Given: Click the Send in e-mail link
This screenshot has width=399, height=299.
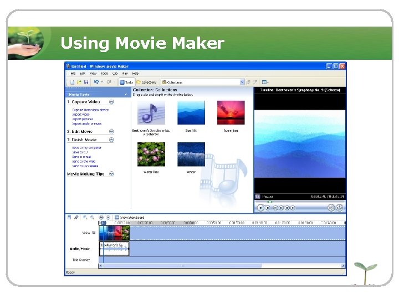Looking at the screenshot, I should [x=81, y=157].
